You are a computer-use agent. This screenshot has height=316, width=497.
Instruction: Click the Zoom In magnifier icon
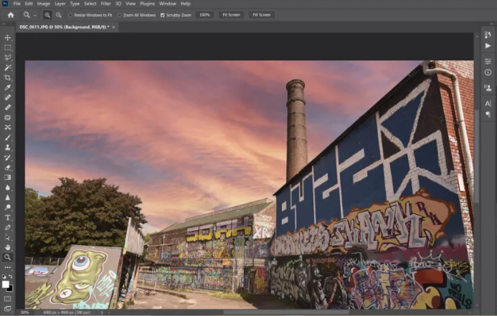(x=48, y=14)
